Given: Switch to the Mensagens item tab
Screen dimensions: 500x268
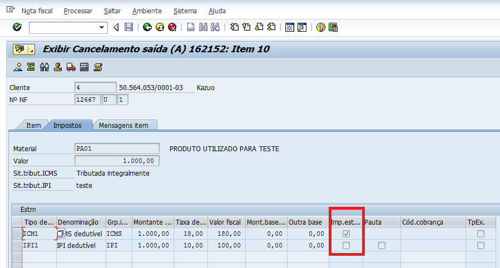Looking at the screenshot, I should coord(123,125).
